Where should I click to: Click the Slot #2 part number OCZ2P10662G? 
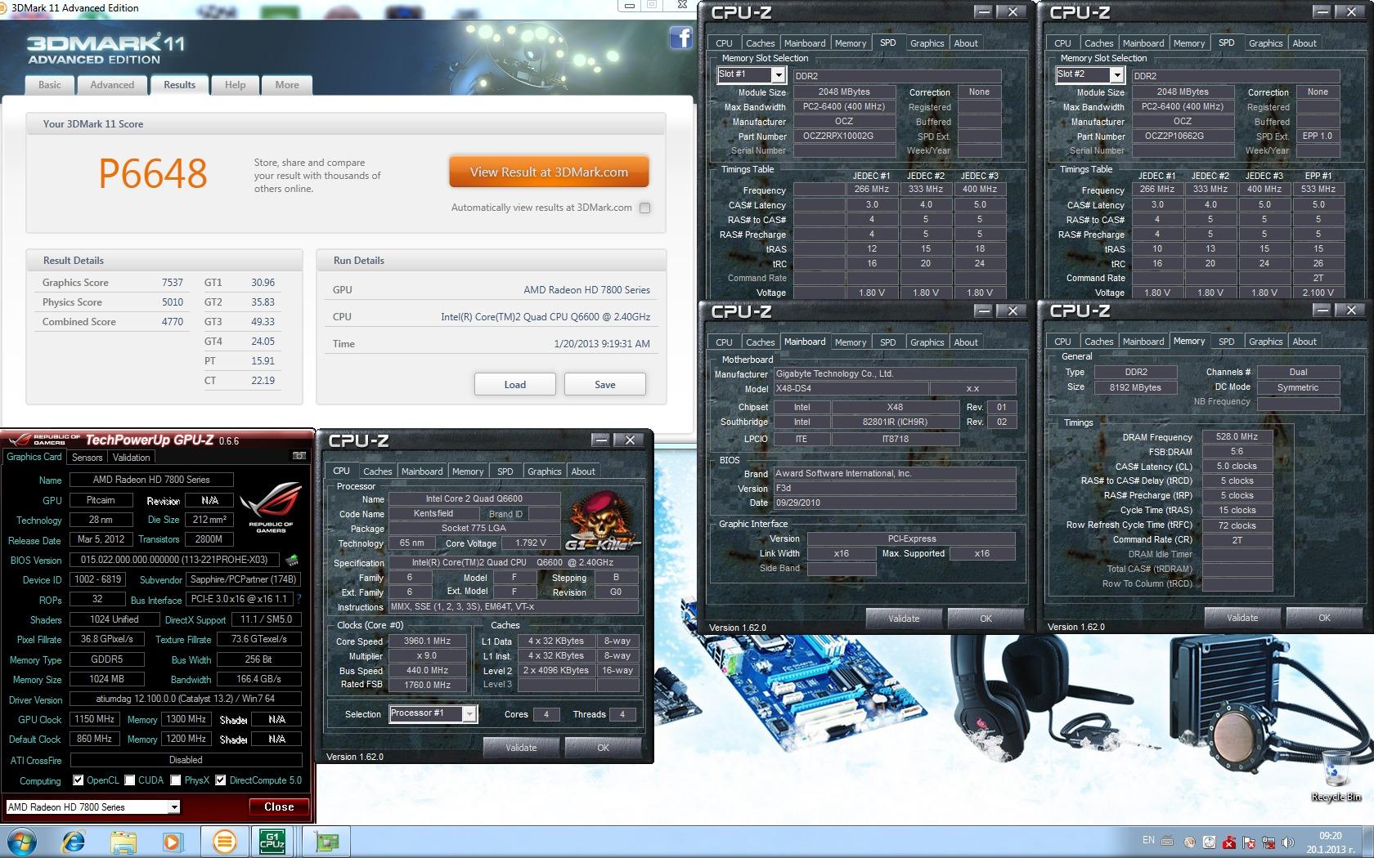[1183, 136]
